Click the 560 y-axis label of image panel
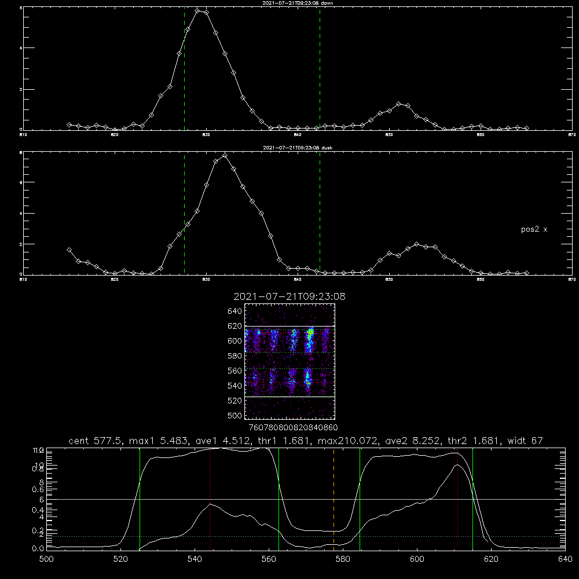Image resolution: width=579 pixels, height=579 pixels. (x=234, y=371)
